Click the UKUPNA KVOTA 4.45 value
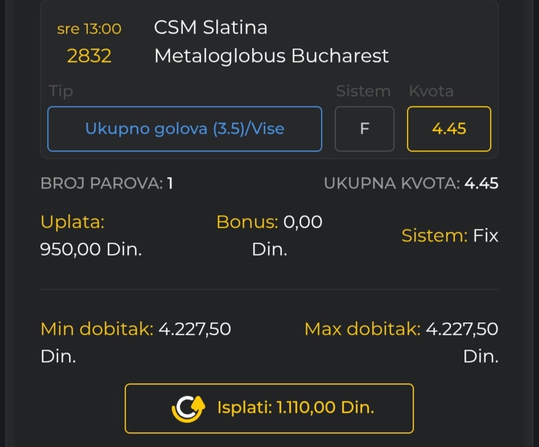 tap(481, 183)
